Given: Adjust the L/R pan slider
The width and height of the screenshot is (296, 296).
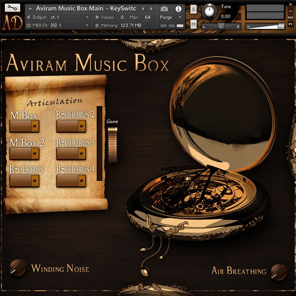Looking at the screenshot, I should (x=221, y=26).
